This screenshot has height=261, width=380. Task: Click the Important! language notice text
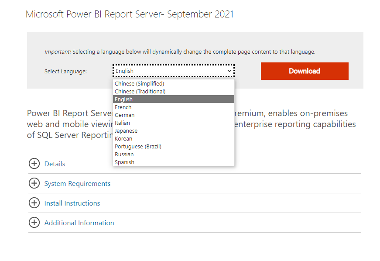180,52
